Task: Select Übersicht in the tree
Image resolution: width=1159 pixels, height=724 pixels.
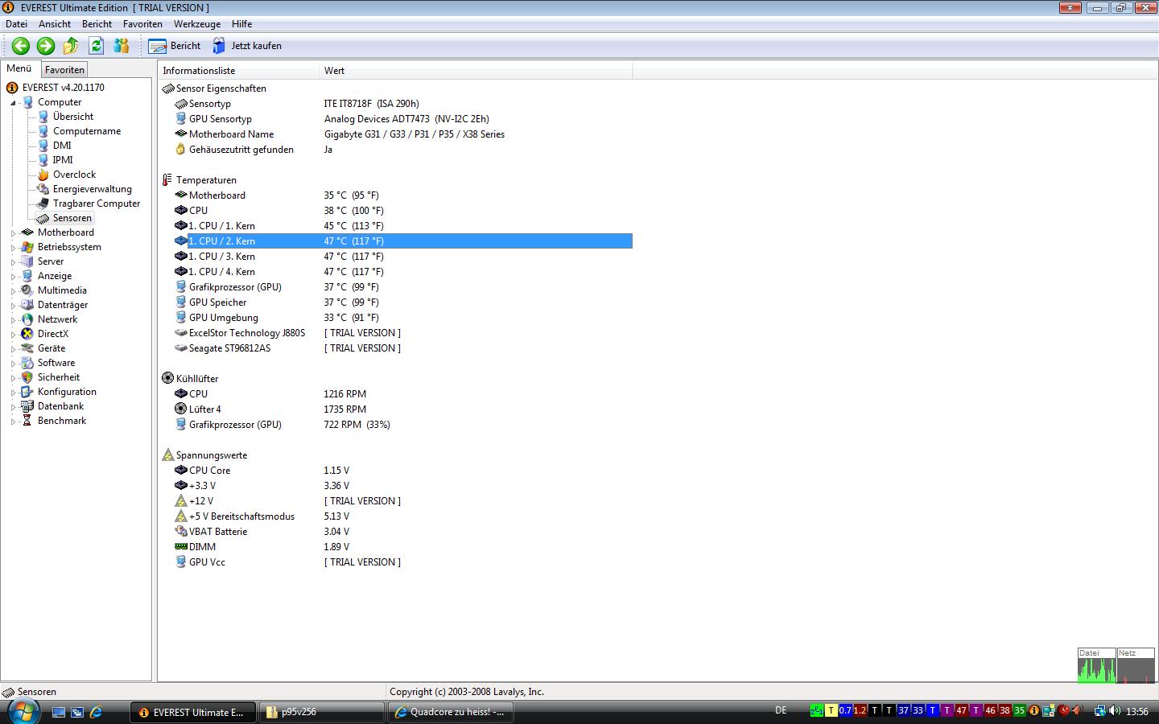Action: click(73, 117)
